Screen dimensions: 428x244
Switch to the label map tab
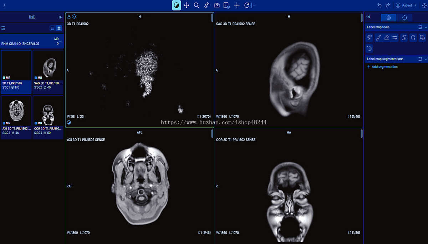coord(389,17)
